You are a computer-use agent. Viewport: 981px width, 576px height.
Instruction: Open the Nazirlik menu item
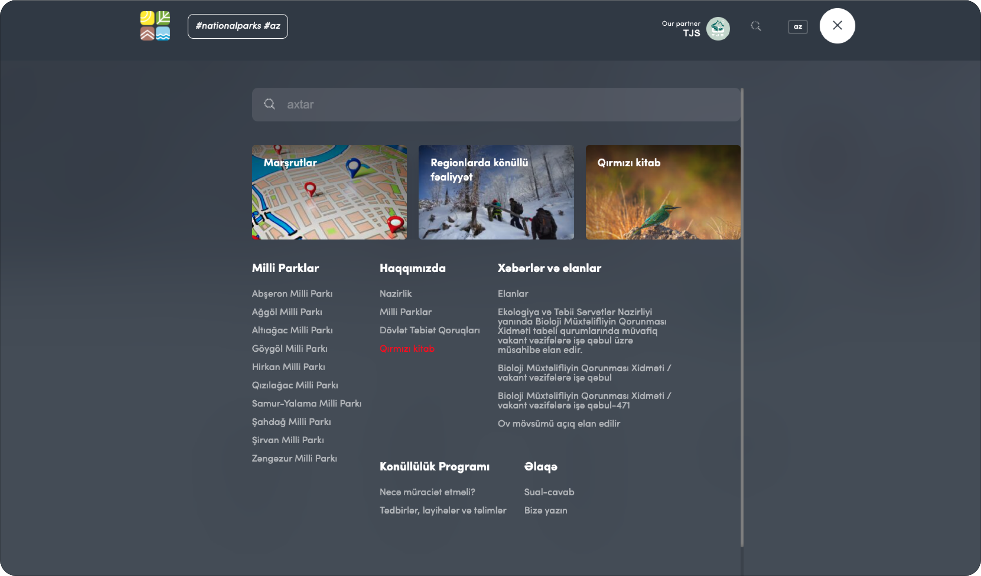pyautogui.click(x=395, y=294)
